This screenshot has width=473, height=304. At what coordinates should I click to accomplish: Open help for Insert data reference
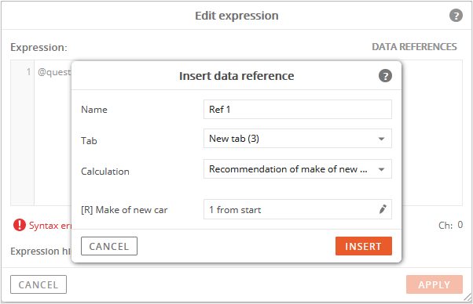coord(385,75)
